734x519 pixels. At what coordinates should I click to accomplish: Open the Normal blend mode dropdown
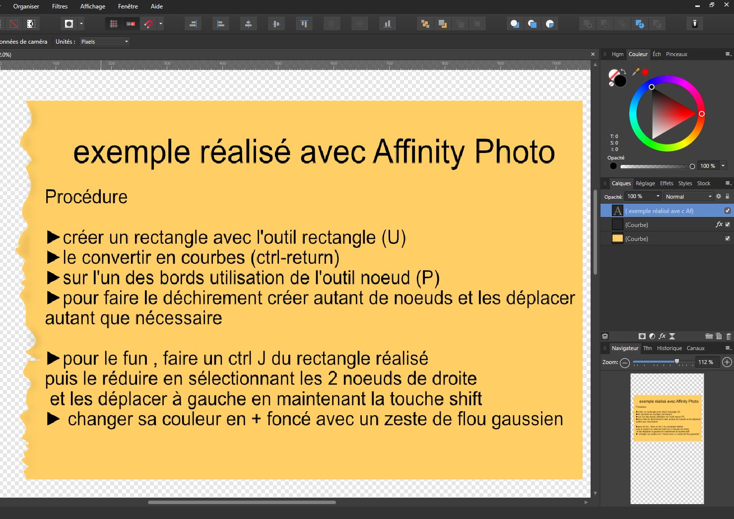click(x=689, y=196)
